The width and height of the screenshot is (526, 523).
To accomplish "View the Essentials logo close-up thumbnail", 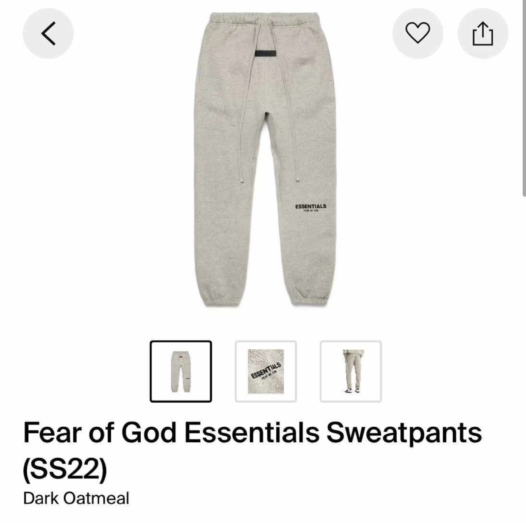I will coord(266,371).
